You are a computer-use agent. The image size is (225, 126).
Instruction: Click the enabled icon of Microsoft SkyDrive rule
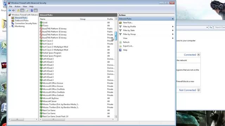pyautogui.click(x=41, y=98)
